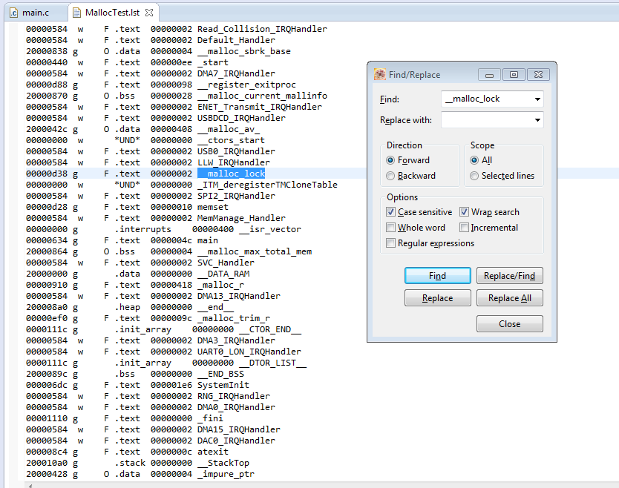Click the LLW_IRQHandler symbol text
Image resolution: width=619 pixels, height=488 pixels.
click(234, 162)
